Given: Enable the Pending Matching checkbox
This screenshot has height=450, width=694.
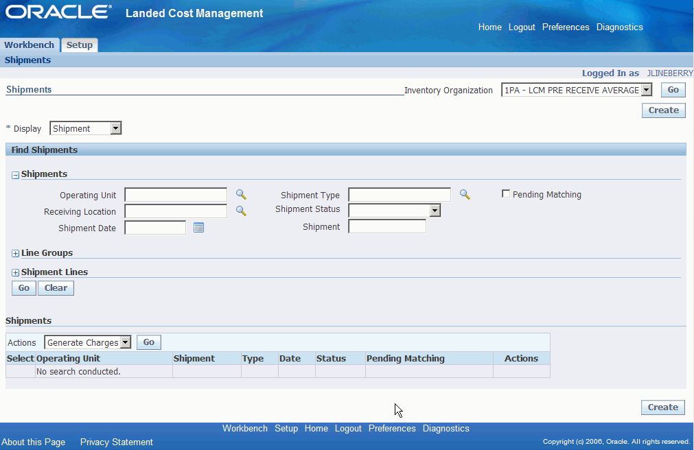Looking at the screenshot, I should (x=506, y=194).
